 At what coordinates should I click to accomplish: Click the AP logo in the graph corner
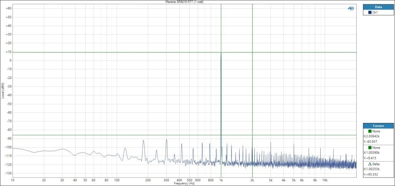coord(350,8)
